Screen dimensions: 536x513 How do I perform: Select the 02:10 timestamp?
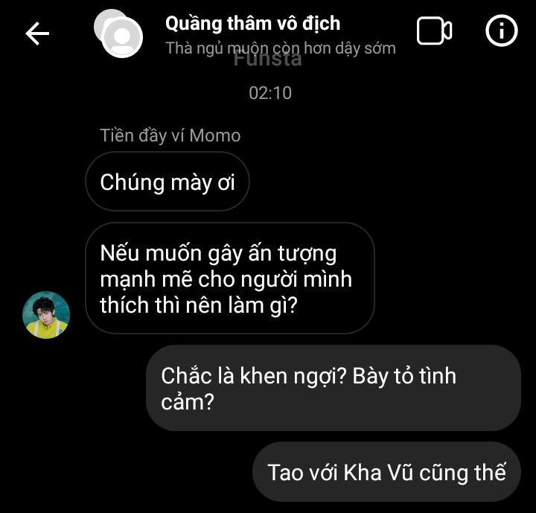tap(270, 93)
